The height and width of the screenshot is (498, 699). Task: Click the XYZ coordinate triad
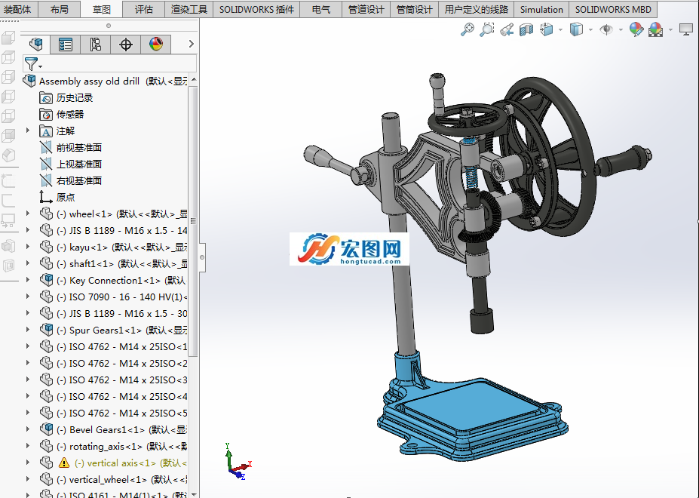tap(238, 462)
